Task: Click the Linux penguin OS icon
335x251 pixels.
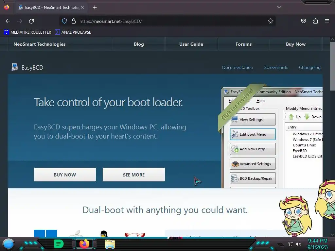Action: click(104, 234)
